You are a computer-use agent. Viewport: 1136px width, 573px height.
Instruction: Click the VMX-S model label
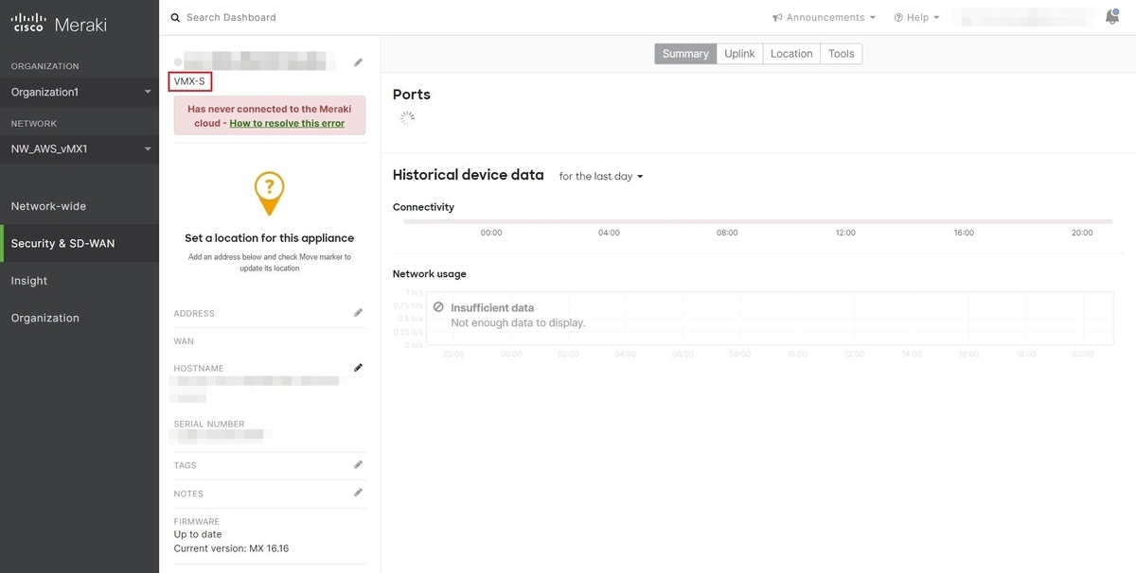click(189, 82)
